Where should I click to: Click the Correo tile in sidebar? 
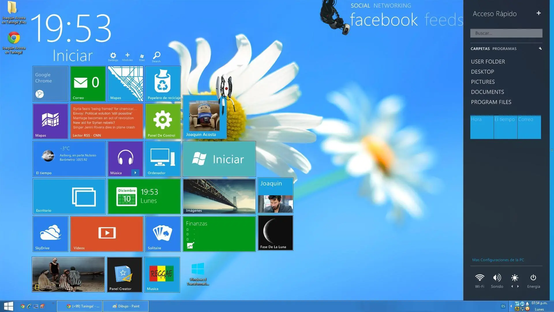529,127
